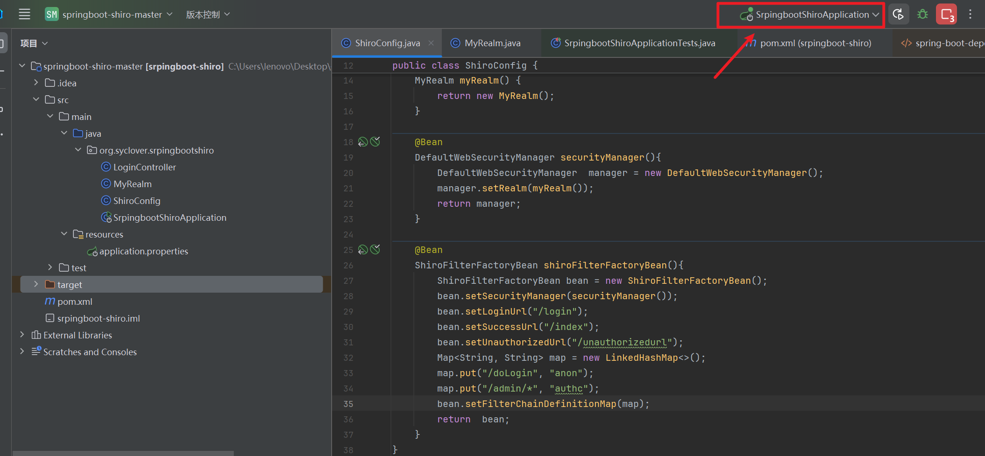Rerun SrpingbootShiroApplication with the rerun icon
Viewport: 985px width, 456px height.
click(898, 14)
